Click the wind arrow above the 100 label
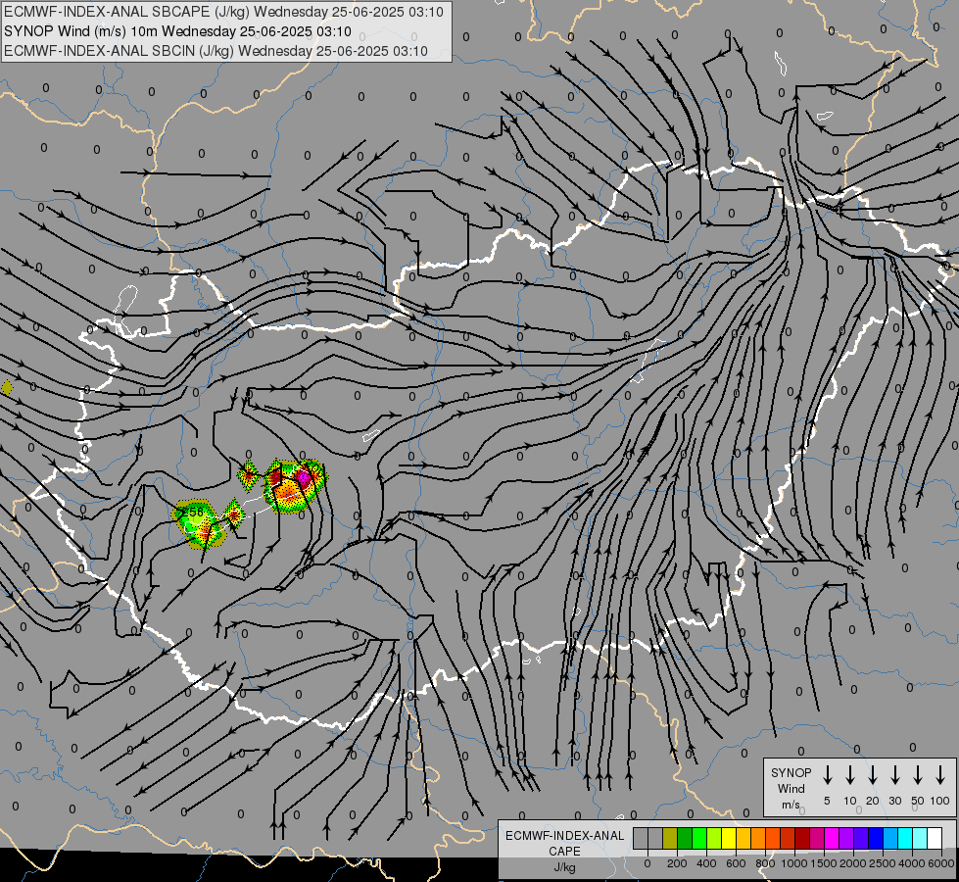The image size is (959, 882). click(x=940, y=775)
